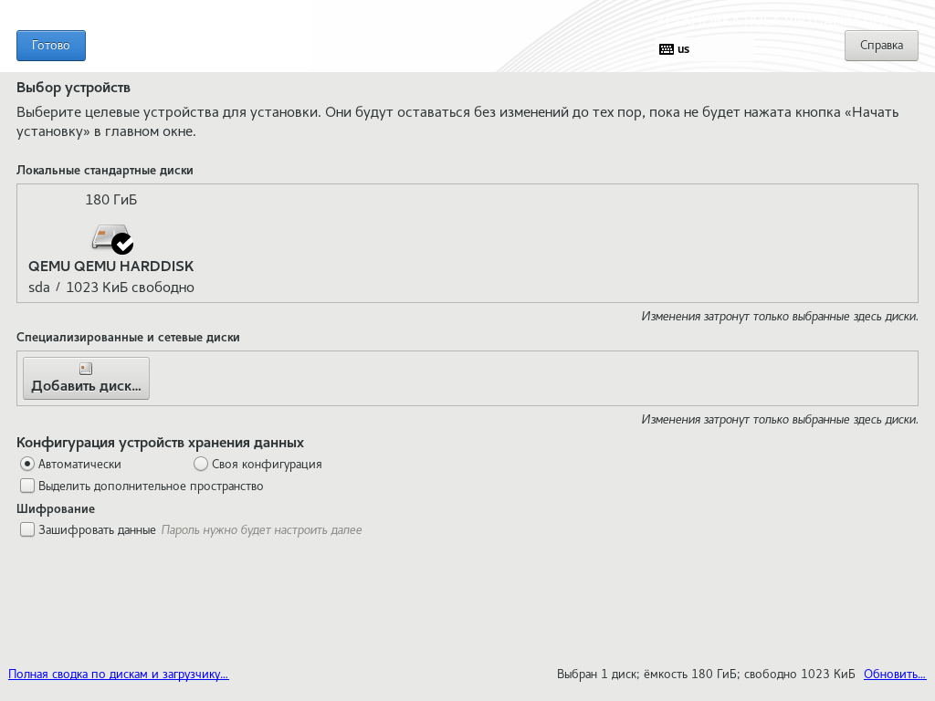935x701 pixels.
Task: Click the small disk icon above Добавить диск
Action: (86, 369)
